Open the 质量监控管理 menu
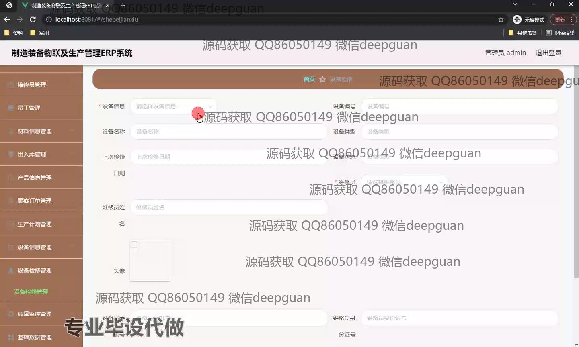The width and height of the screenshot is (579, 347). tap(41, 314)
